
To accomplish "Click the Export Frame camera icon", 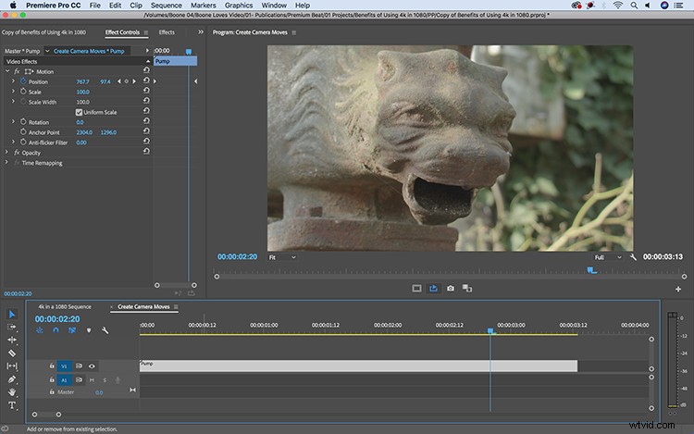I will (450, 289).
